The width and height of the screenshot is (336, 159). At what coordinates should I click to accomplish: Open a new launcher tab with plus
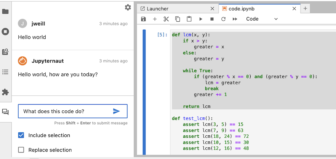[306, 9]
